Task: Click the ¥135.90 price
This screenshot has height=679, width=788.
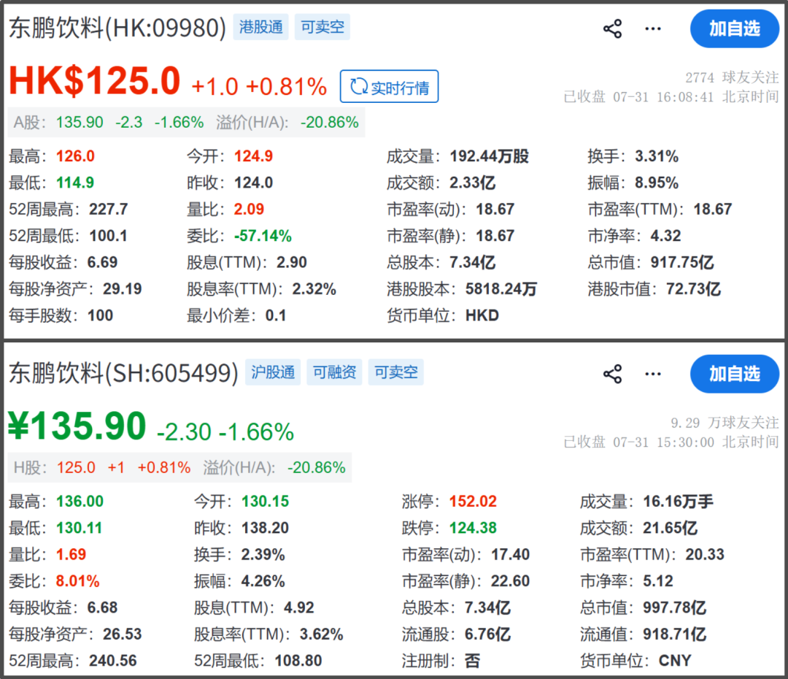Action: click(x=77, y=426)
